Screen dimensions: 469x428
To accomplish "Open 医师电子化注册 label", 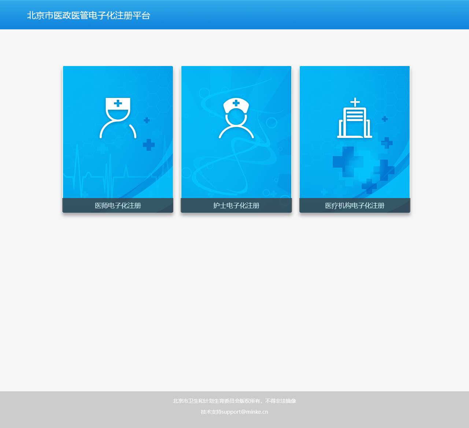I will coord(118,205).
